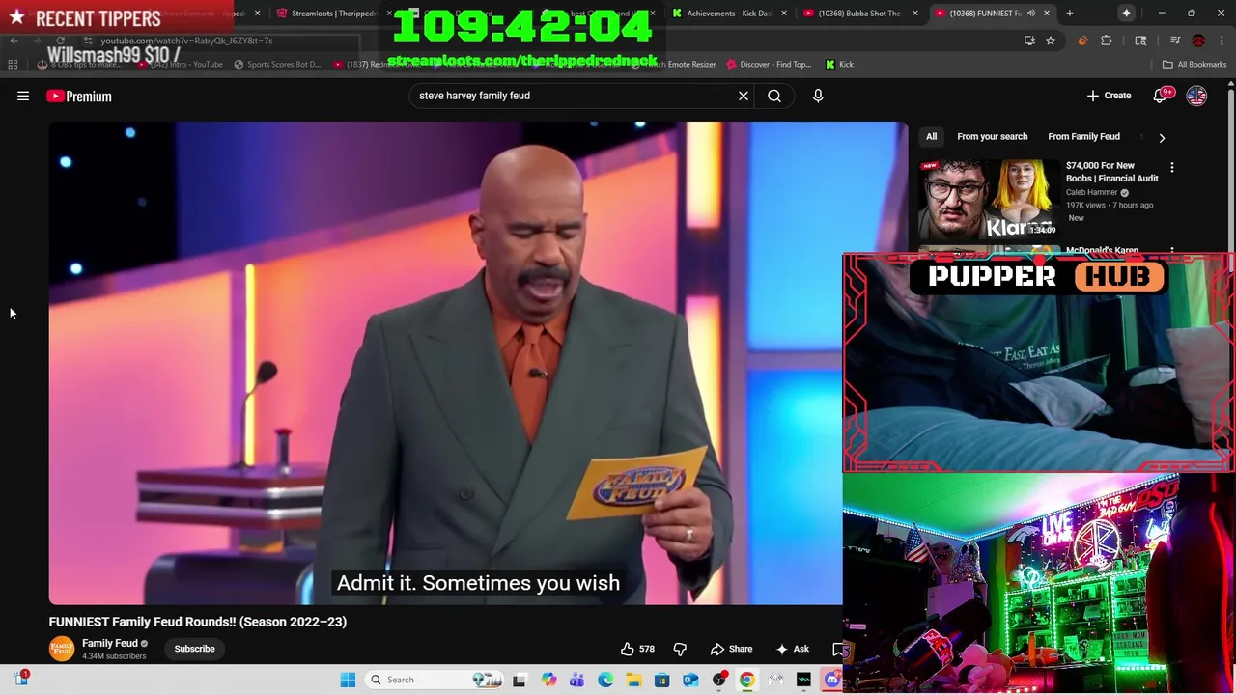Click the magnifier search button
Screen dimensions: 1236x695
(x=774, y=96)
